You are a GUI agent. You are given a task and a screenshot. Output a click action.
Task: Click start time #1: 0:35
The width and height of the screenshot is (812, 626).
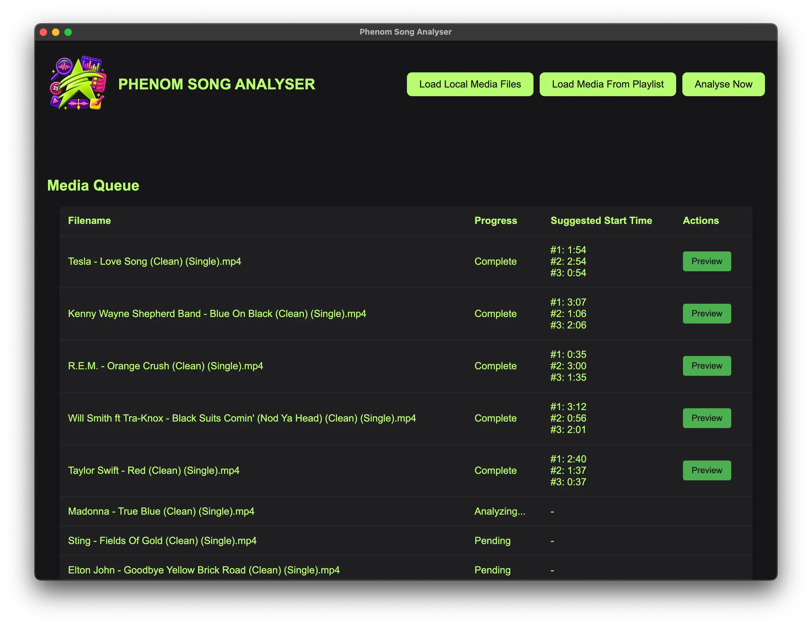568,355
